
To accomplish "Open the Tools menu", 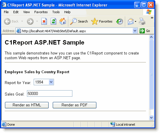I will coord(56,12).
